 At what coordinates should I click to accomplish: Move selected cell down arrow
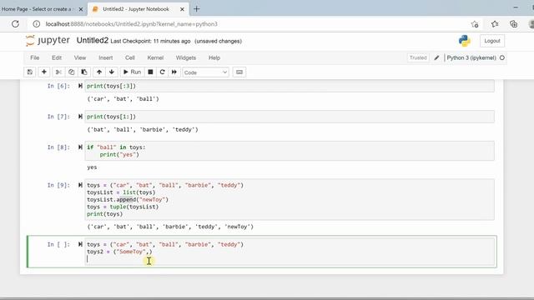point(112,72)
